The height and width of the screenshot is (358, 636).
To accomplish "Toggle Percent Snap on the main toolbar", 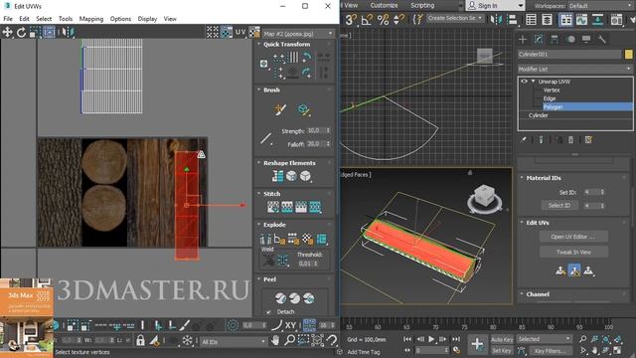I will point(383,20).
